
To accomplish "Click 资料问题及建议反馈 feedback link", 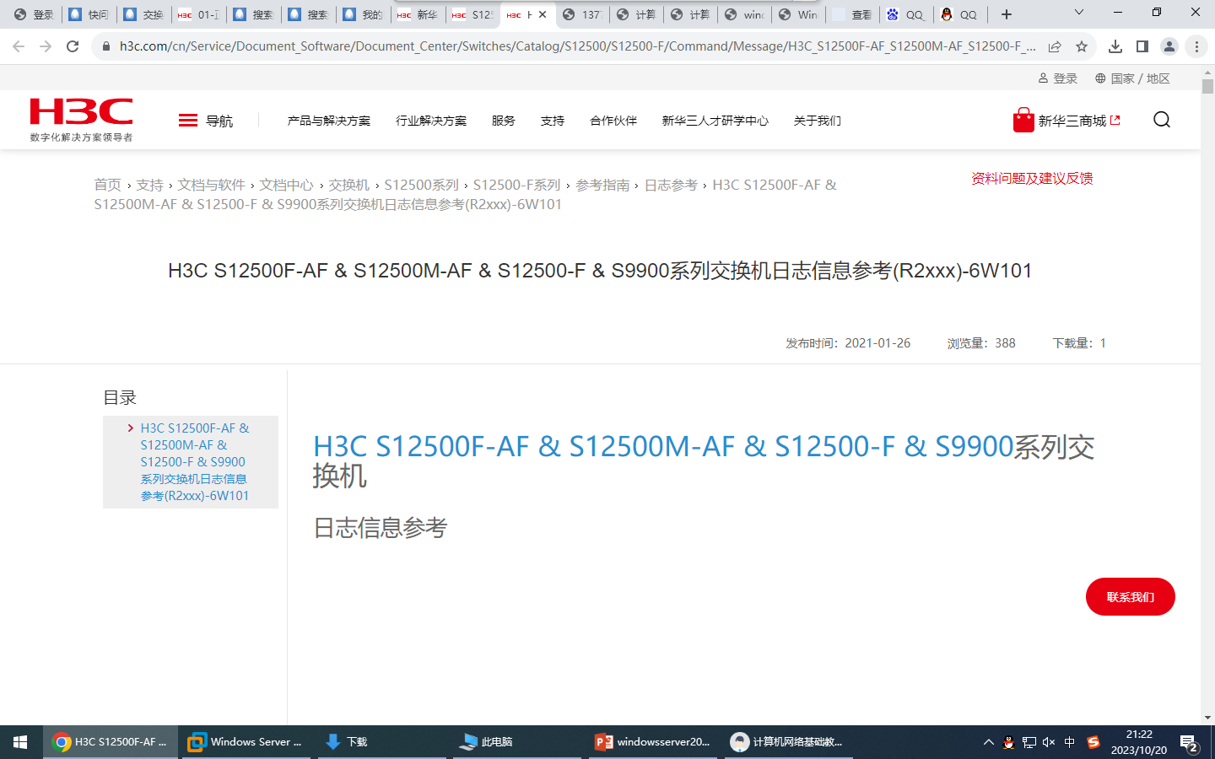I will coord(1032,178).
